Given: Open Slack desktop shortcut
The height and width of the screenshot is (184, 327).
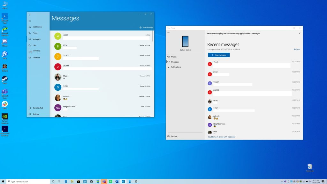Looking at the screenshot, I should (x=4, y=105).
